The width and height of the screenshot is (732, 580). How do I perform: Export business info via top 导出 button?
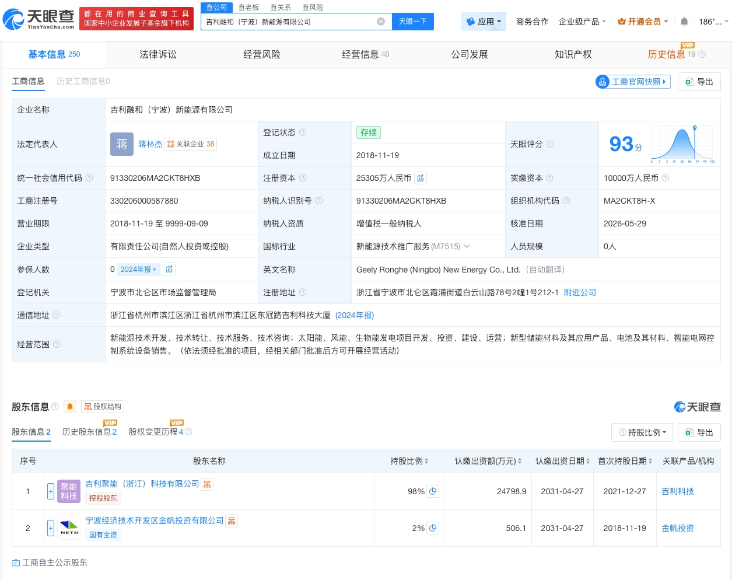699,82
